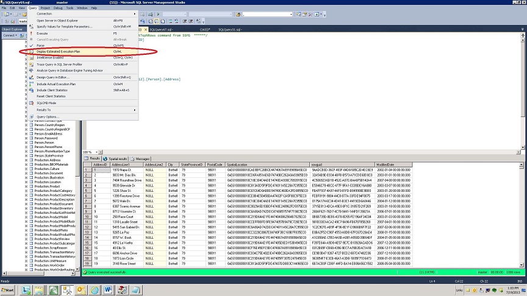Select Specify Values for Template Parameters
The image size is (527, 296).
coord(83,27)
